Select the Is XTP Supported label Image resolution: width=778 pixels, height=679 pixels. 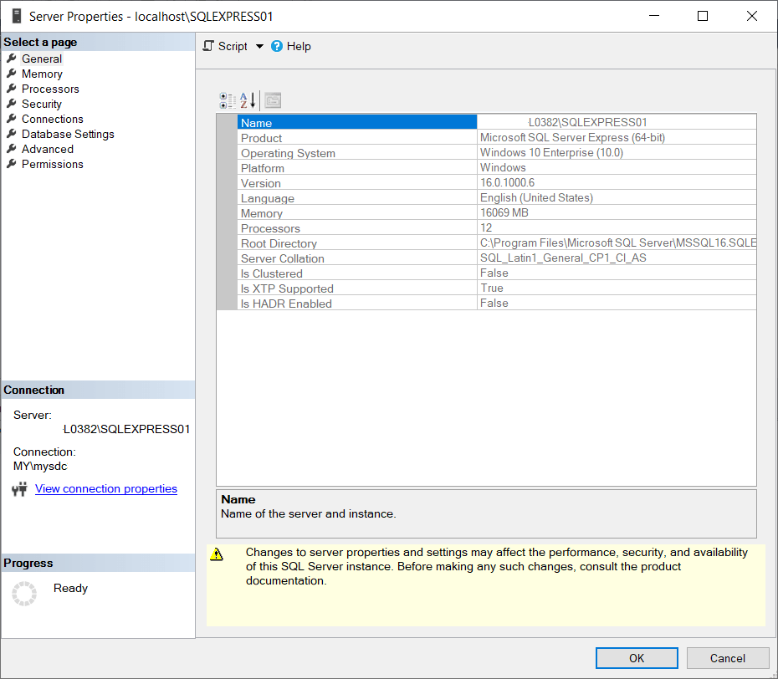pos(287,288)
